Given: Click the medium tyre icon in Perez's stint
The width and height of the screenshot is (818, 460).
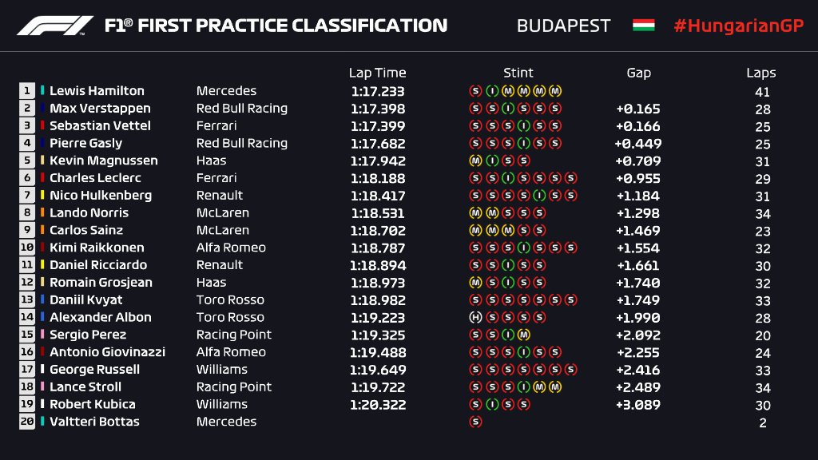Looking at the screenshot, I should [523, 335].
